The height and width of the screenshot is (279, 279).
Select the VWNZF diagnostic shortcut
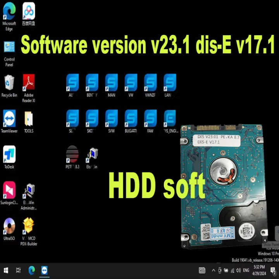click(150, 85)
